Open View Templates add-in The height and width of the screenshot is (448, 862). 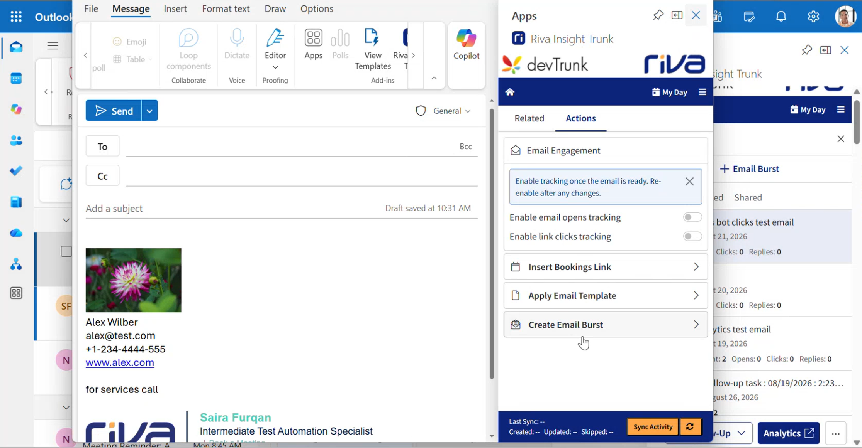click(x=373, y=49)
